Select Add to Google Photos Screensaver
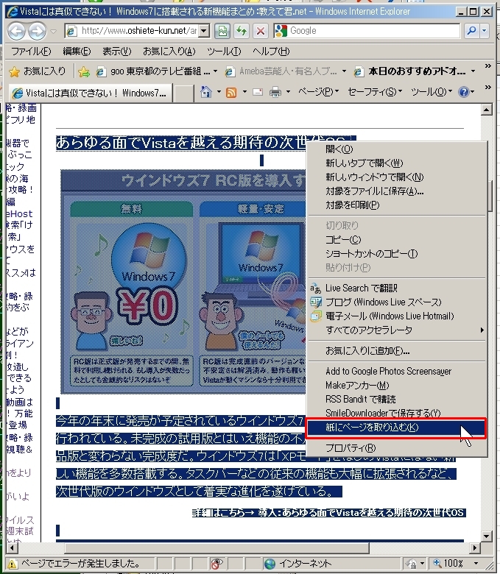Image resolution: width=500 pixels, height=574 pixels. (x=397, y=372)
